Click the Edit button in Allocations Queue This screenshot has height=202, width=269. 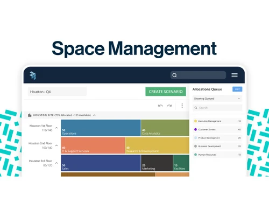237,89
